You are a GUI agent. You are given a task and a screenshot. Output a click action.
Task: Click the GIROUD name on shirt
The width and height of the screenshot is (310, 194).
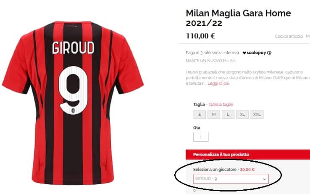(x=73, y=47)
